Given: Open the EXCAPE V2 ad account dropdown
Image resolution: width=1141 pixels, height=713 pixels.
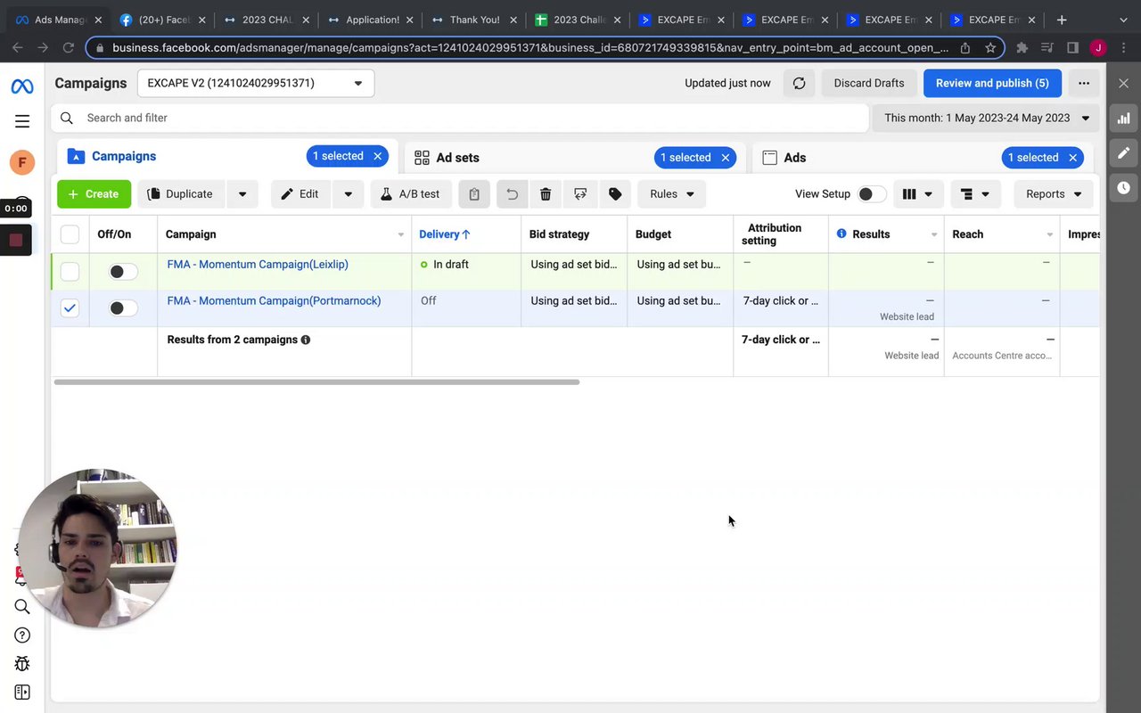Looking at the screenshot, I should pyautogui.click(x=256, y=83).
